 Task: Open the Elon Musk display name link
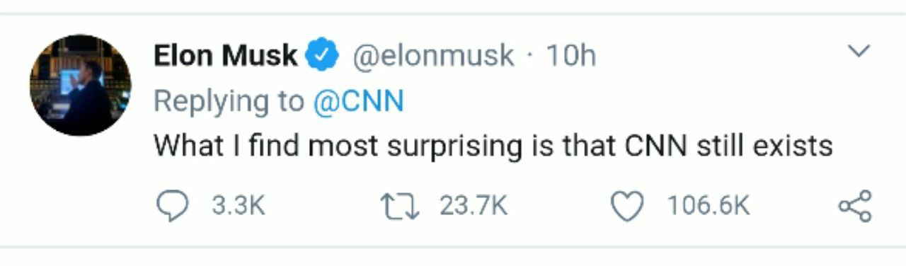[x=226, y=56]
